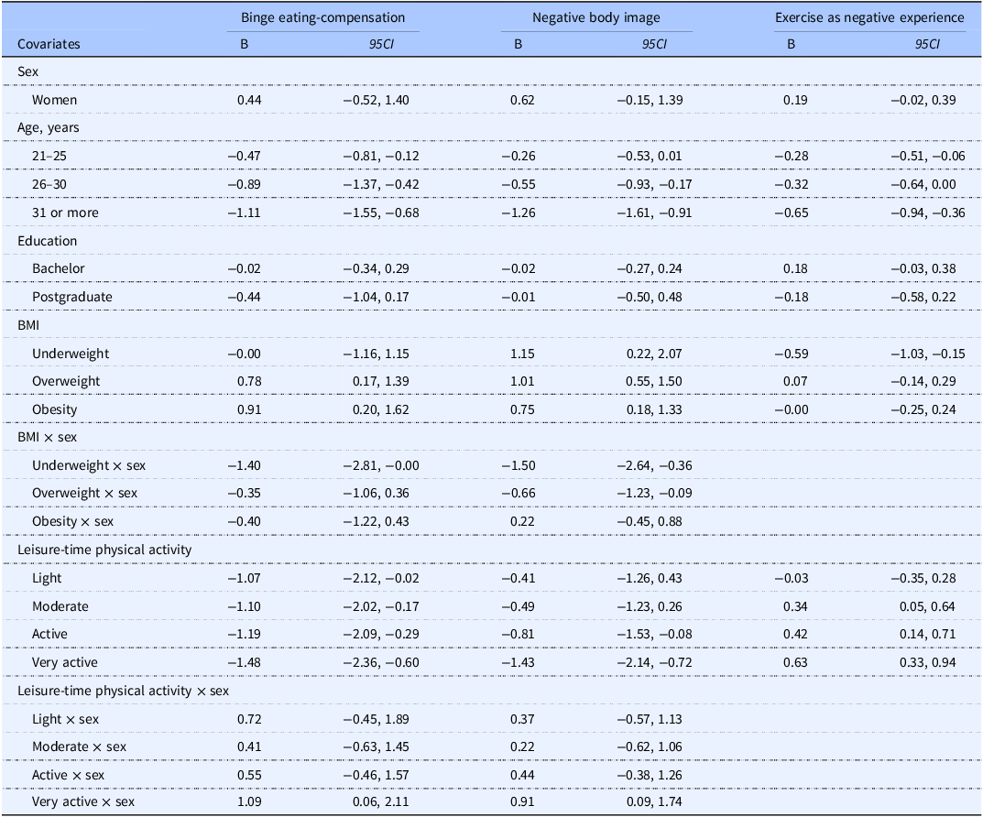Click the value −1.26 for 31 or more
Image resolution: width=983 pixels, height=817 pixels.
[519, 212]
